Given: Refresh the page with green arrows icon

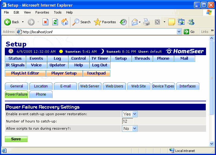Looking at the screenshot, I should coord(55,22).
